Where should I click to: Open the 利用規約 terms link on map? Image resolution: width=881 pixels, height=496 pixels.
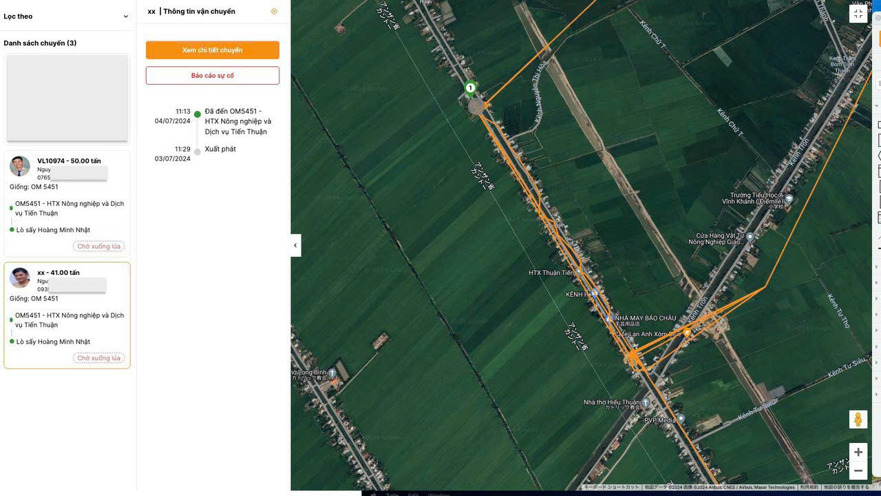pos(809,488)
